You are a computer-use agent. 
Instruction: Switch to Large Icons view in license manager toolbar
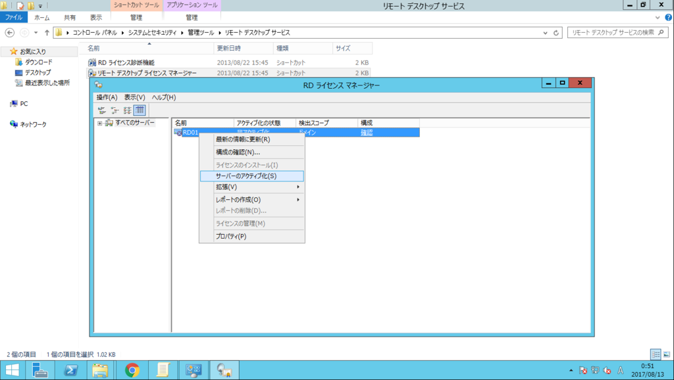(x=102, y=110)
